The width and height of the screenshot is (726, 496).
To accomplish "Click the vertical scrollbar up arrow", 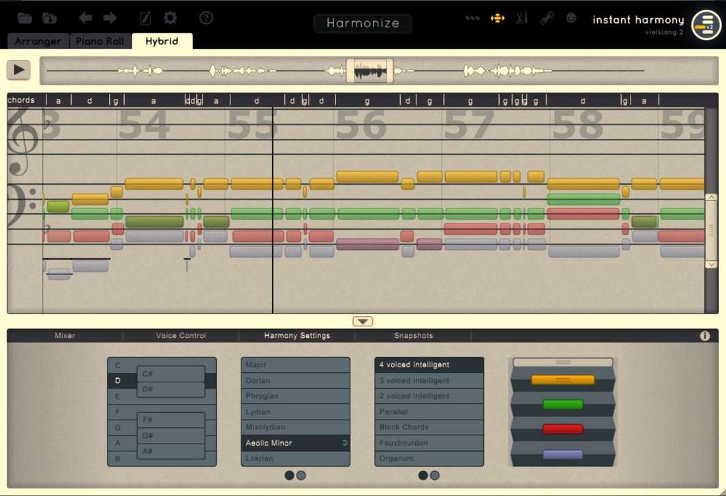I will pyautogui.click(x=711, y=198).
